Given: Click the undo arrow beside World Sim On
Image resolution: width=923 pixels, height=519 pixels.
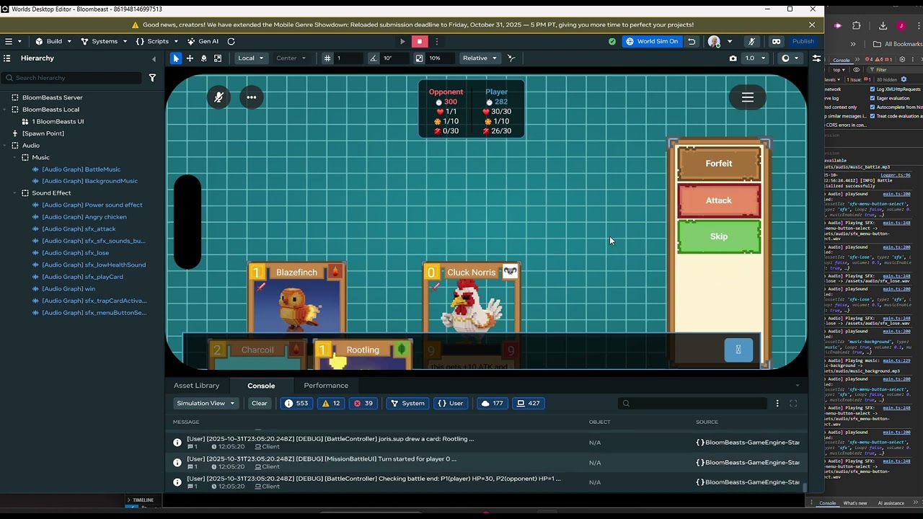Looking at the screenshot, I should point(692,41).
